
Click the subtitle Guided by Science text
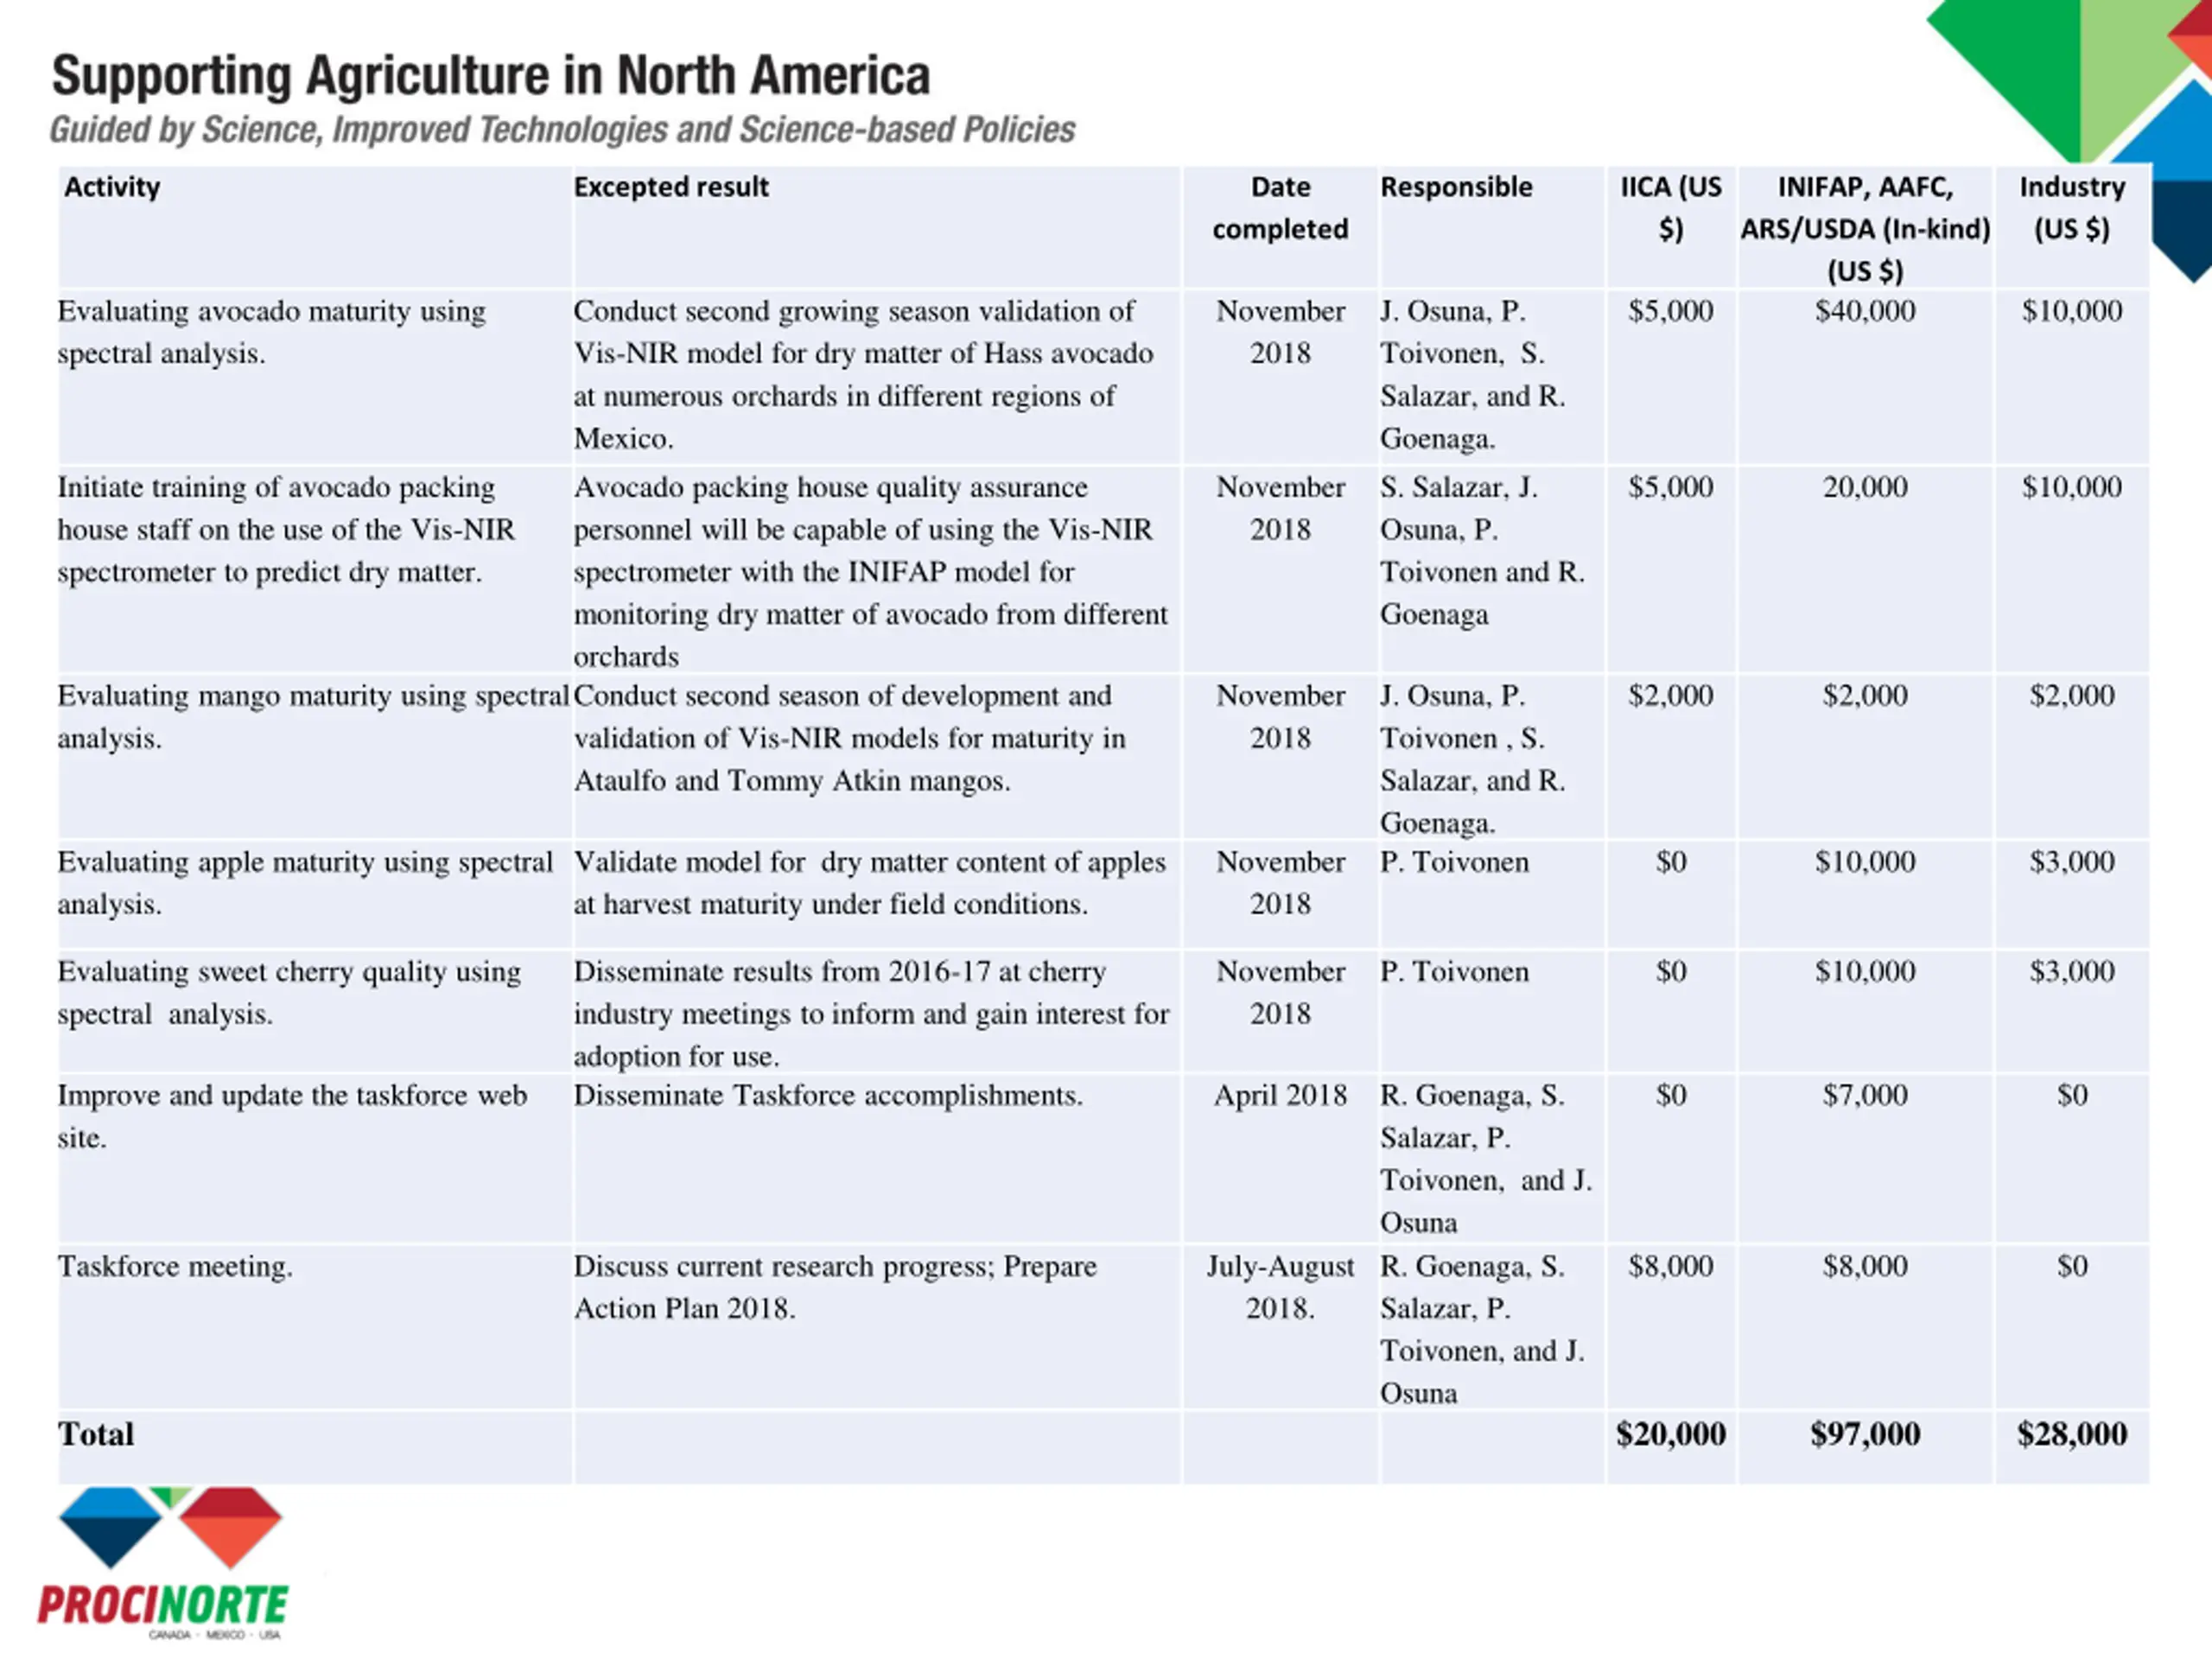tap(563, 130)
